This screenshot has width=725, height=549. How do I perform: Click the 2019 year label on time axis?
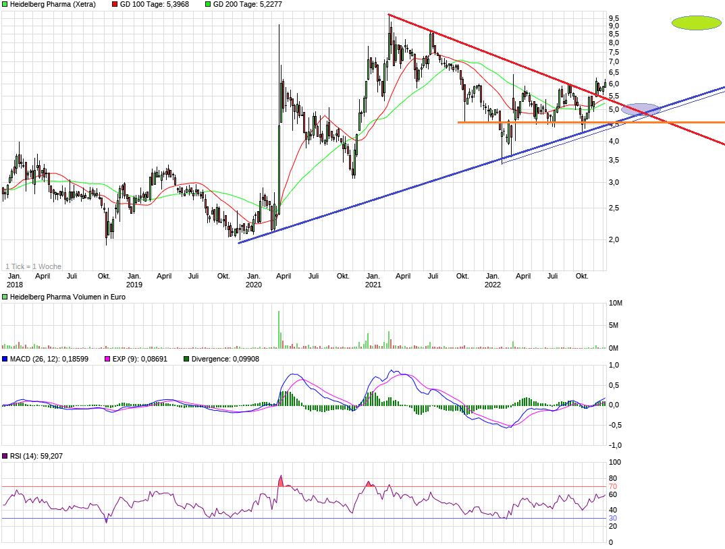tap(134, 285)
